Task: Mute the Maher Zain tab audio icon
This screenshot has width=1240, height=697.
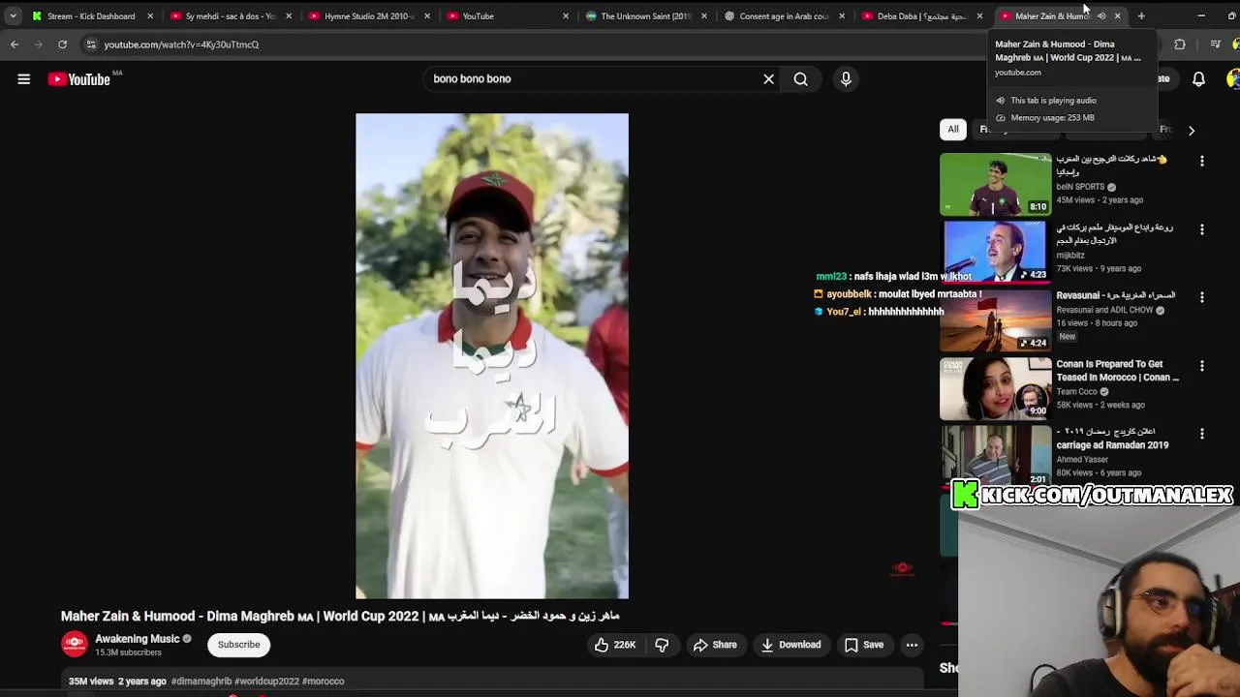Action: click(1101, 16)
